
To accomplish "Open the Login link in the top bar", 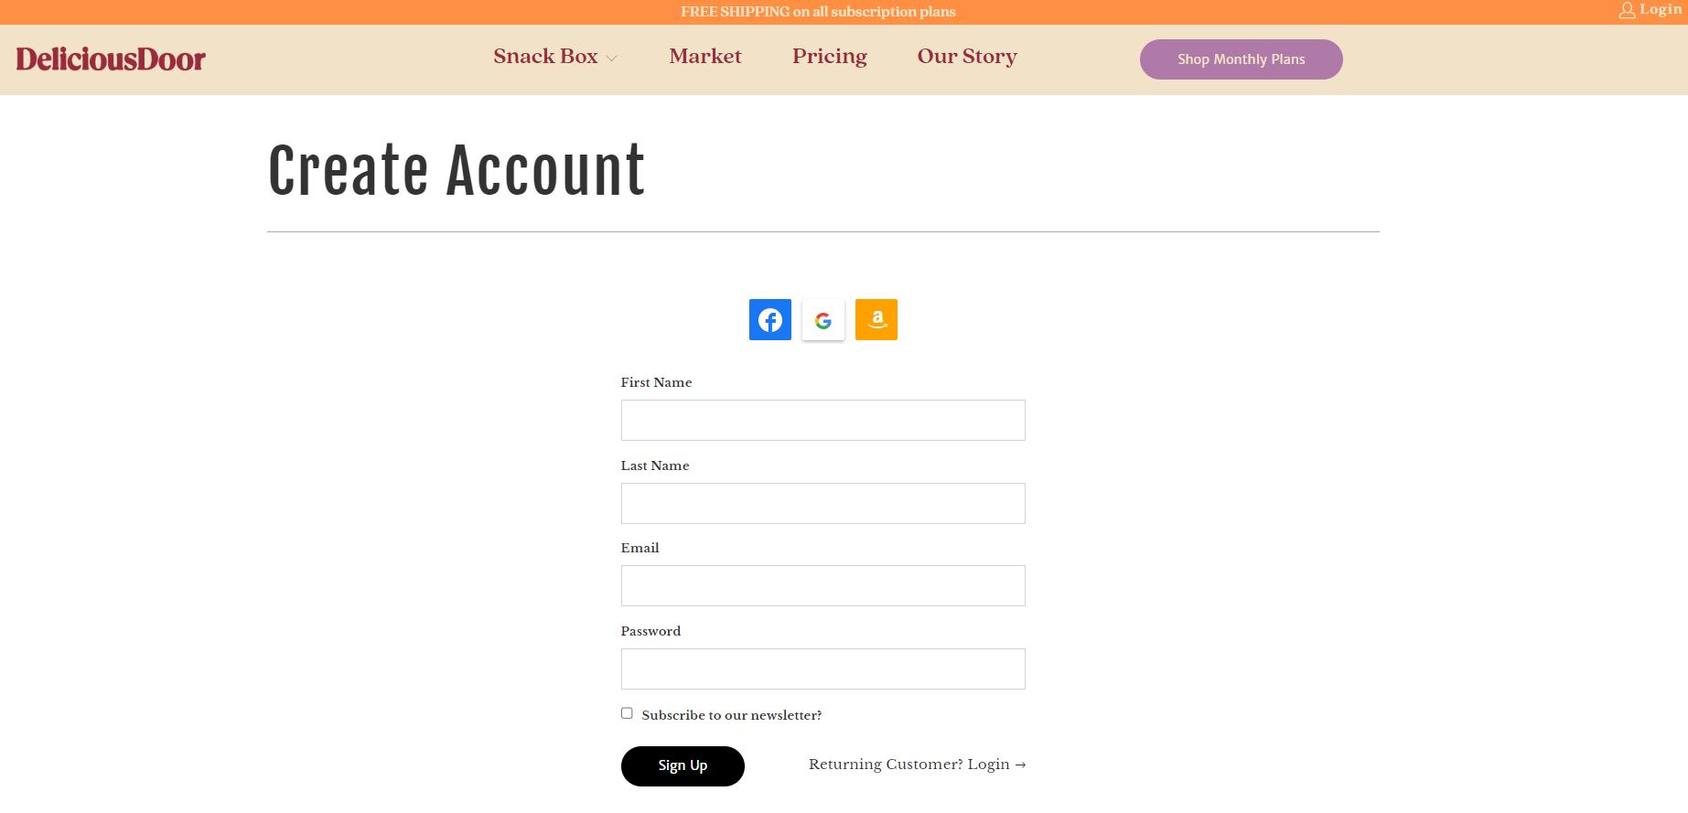I will click(x=1661, y=9).
